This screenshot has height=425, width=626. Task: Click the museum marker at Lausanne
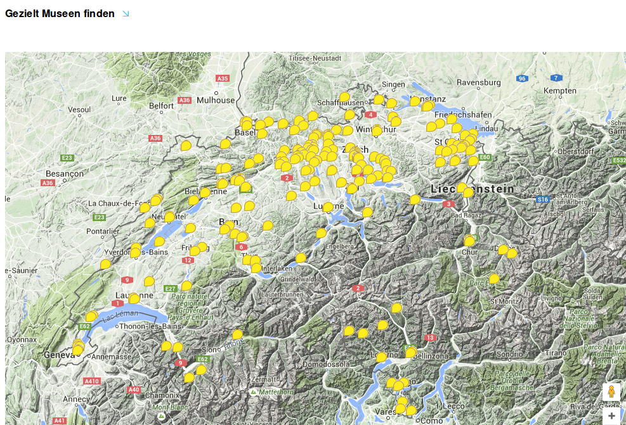134,298
